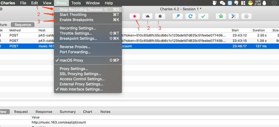Select the request row started 23:43:15
This screenshot has height=127, width=279.
[139, 41]
